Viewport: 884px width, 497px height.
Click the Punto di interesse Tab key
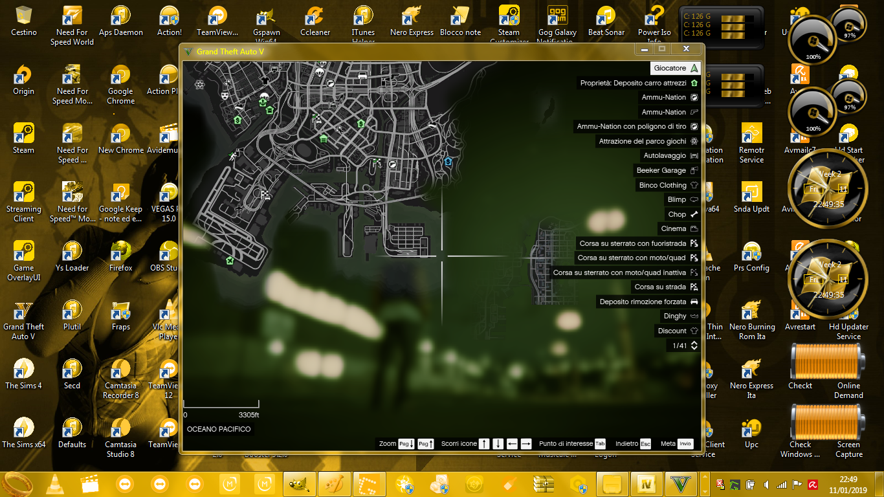pos(600,443)
